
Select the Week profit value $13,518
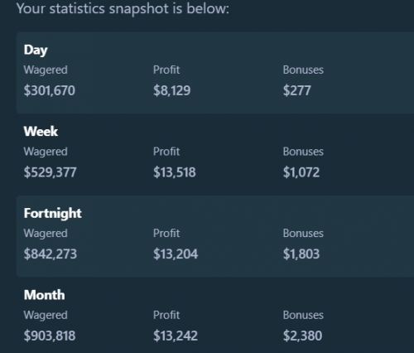tap(175, 172)
